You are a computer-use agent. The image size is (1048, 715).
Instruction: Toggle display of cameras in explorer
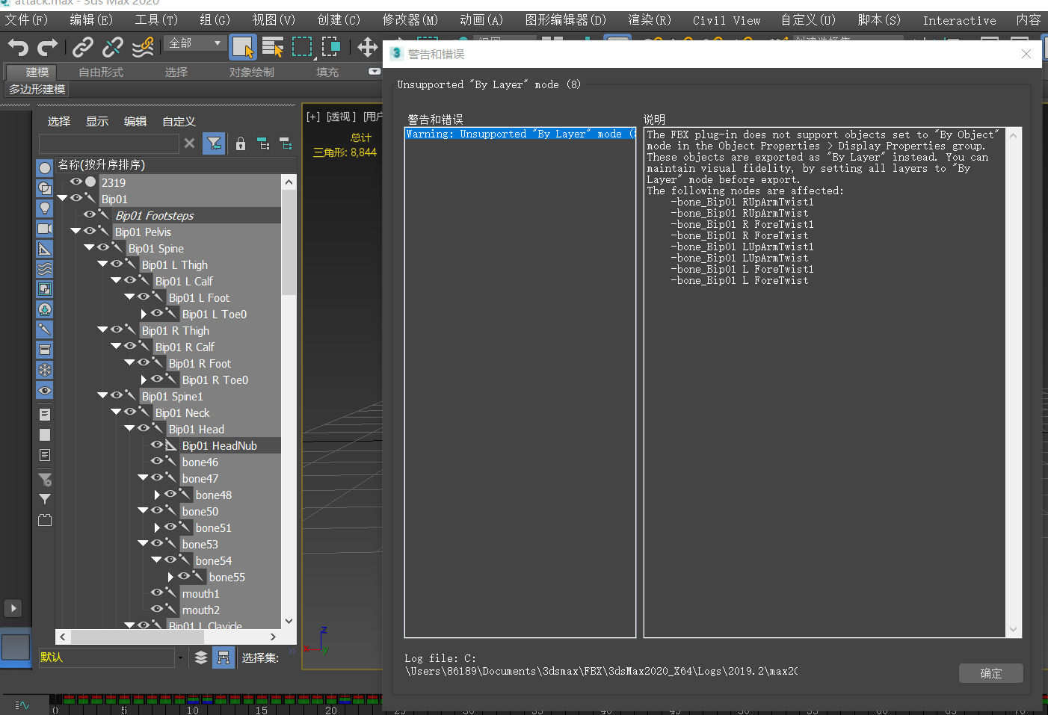click(45, 229)
